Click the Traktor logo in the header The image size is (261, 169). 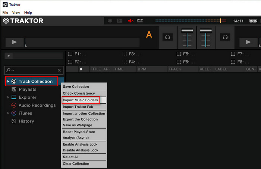pyautogui.click(x=23, y=21)
